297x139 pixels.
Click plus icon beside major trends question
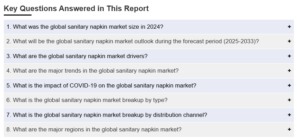pos(289,71)
